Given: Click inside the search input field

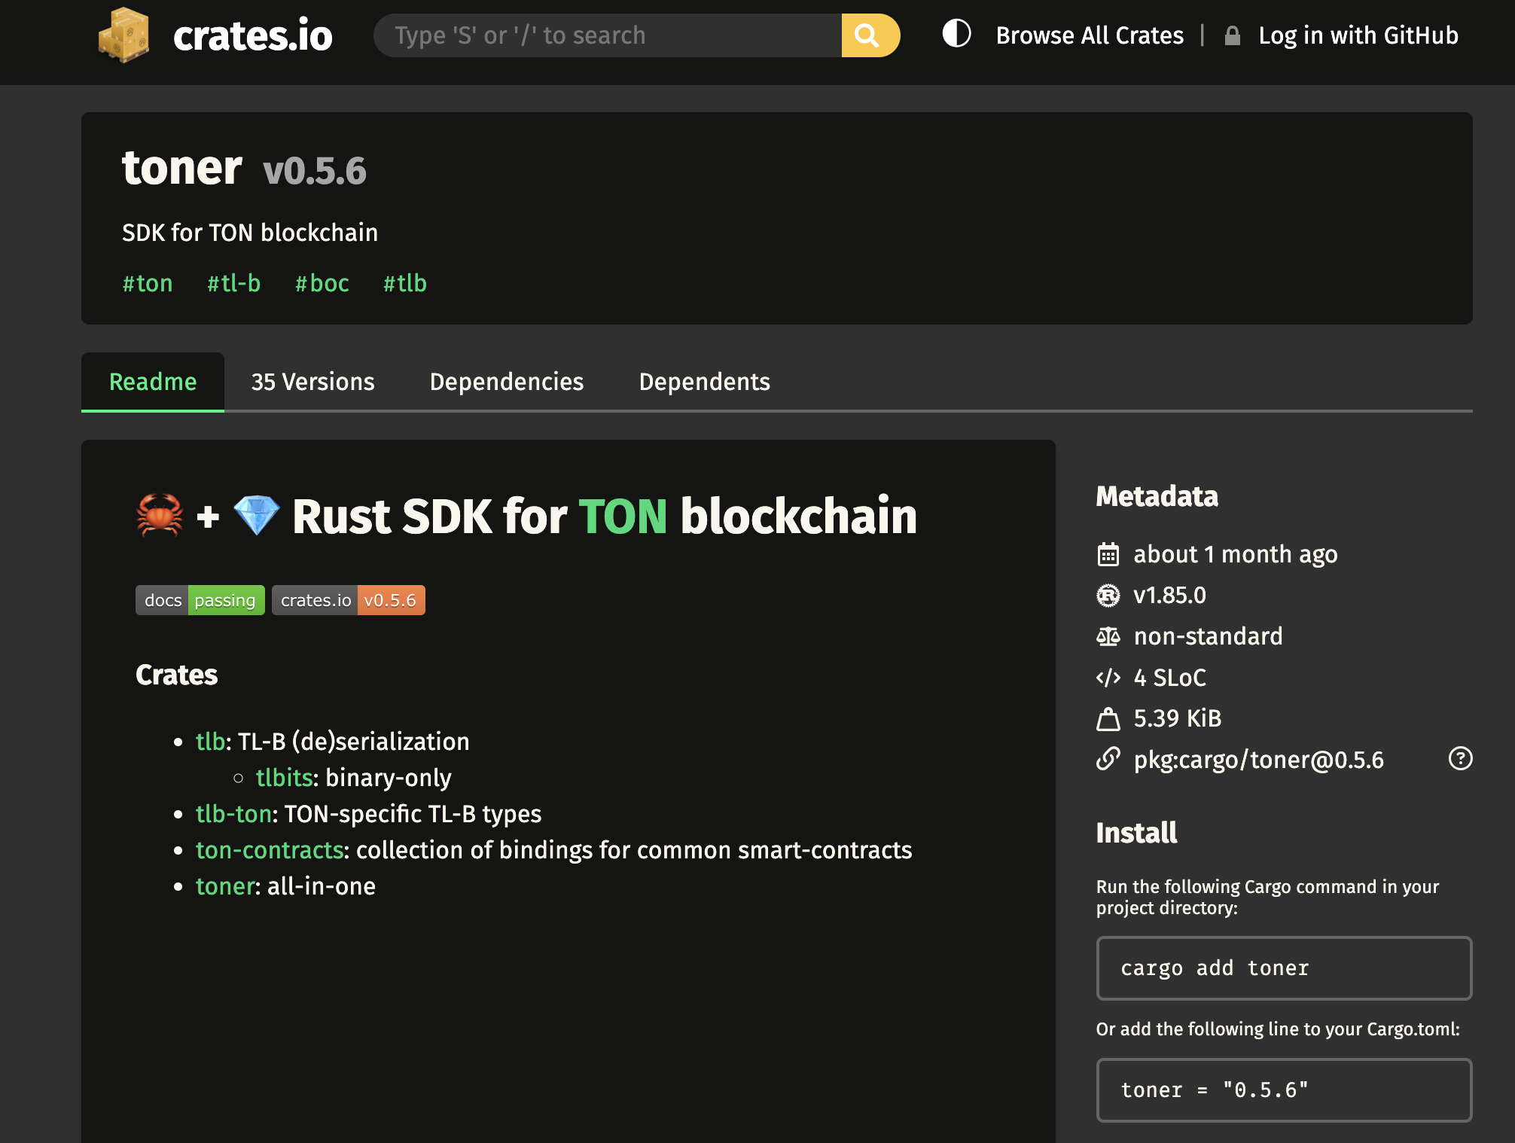Looking at the screenshot, I should point(602,35).
